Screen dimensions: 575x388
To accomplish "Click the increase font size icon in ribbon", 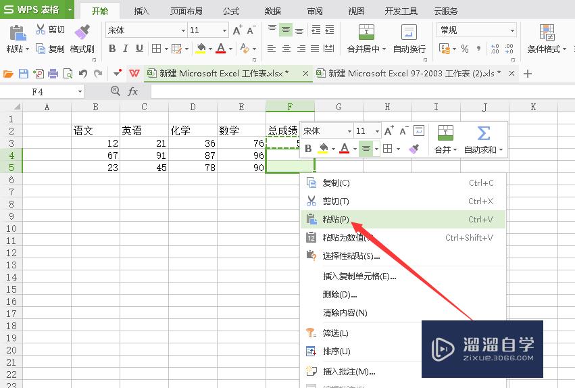I will (237, 30).
